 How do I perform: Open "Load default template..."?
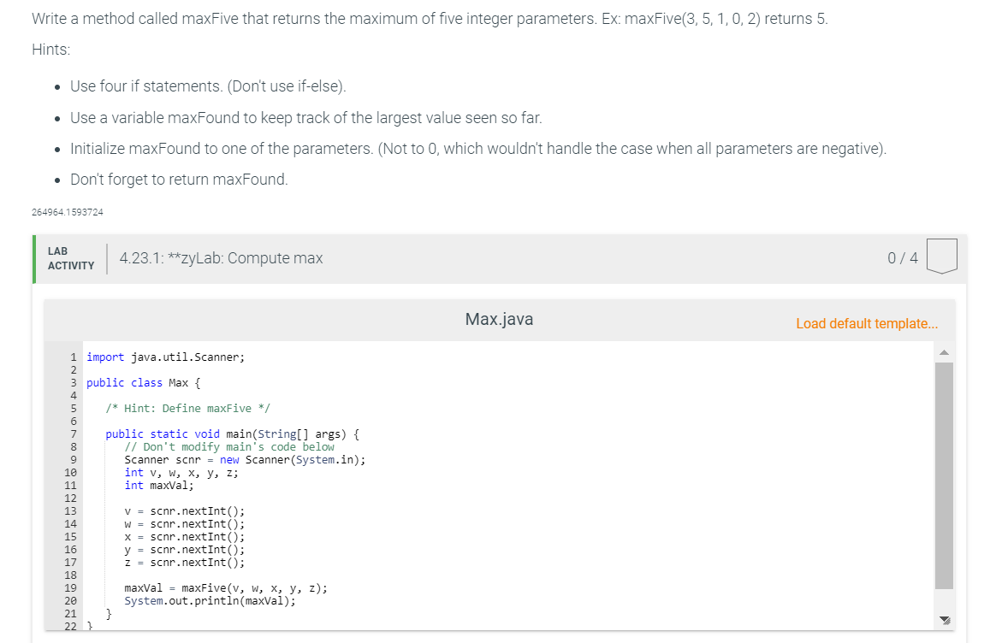(x=866, y=323)
